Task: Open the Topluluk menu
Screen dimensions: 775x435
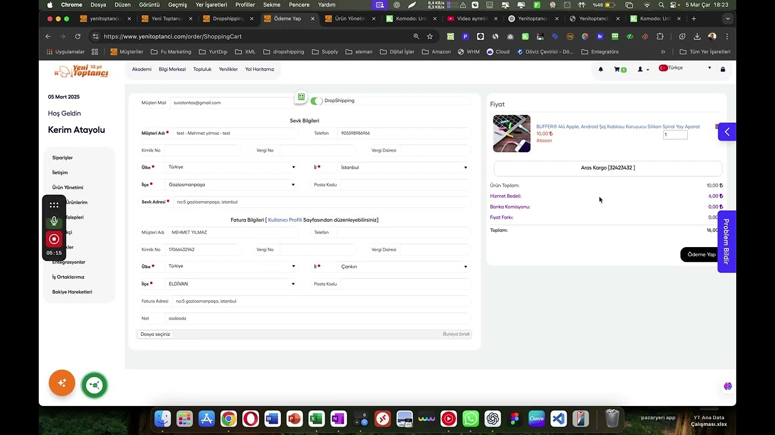Action: coord(202,69)
